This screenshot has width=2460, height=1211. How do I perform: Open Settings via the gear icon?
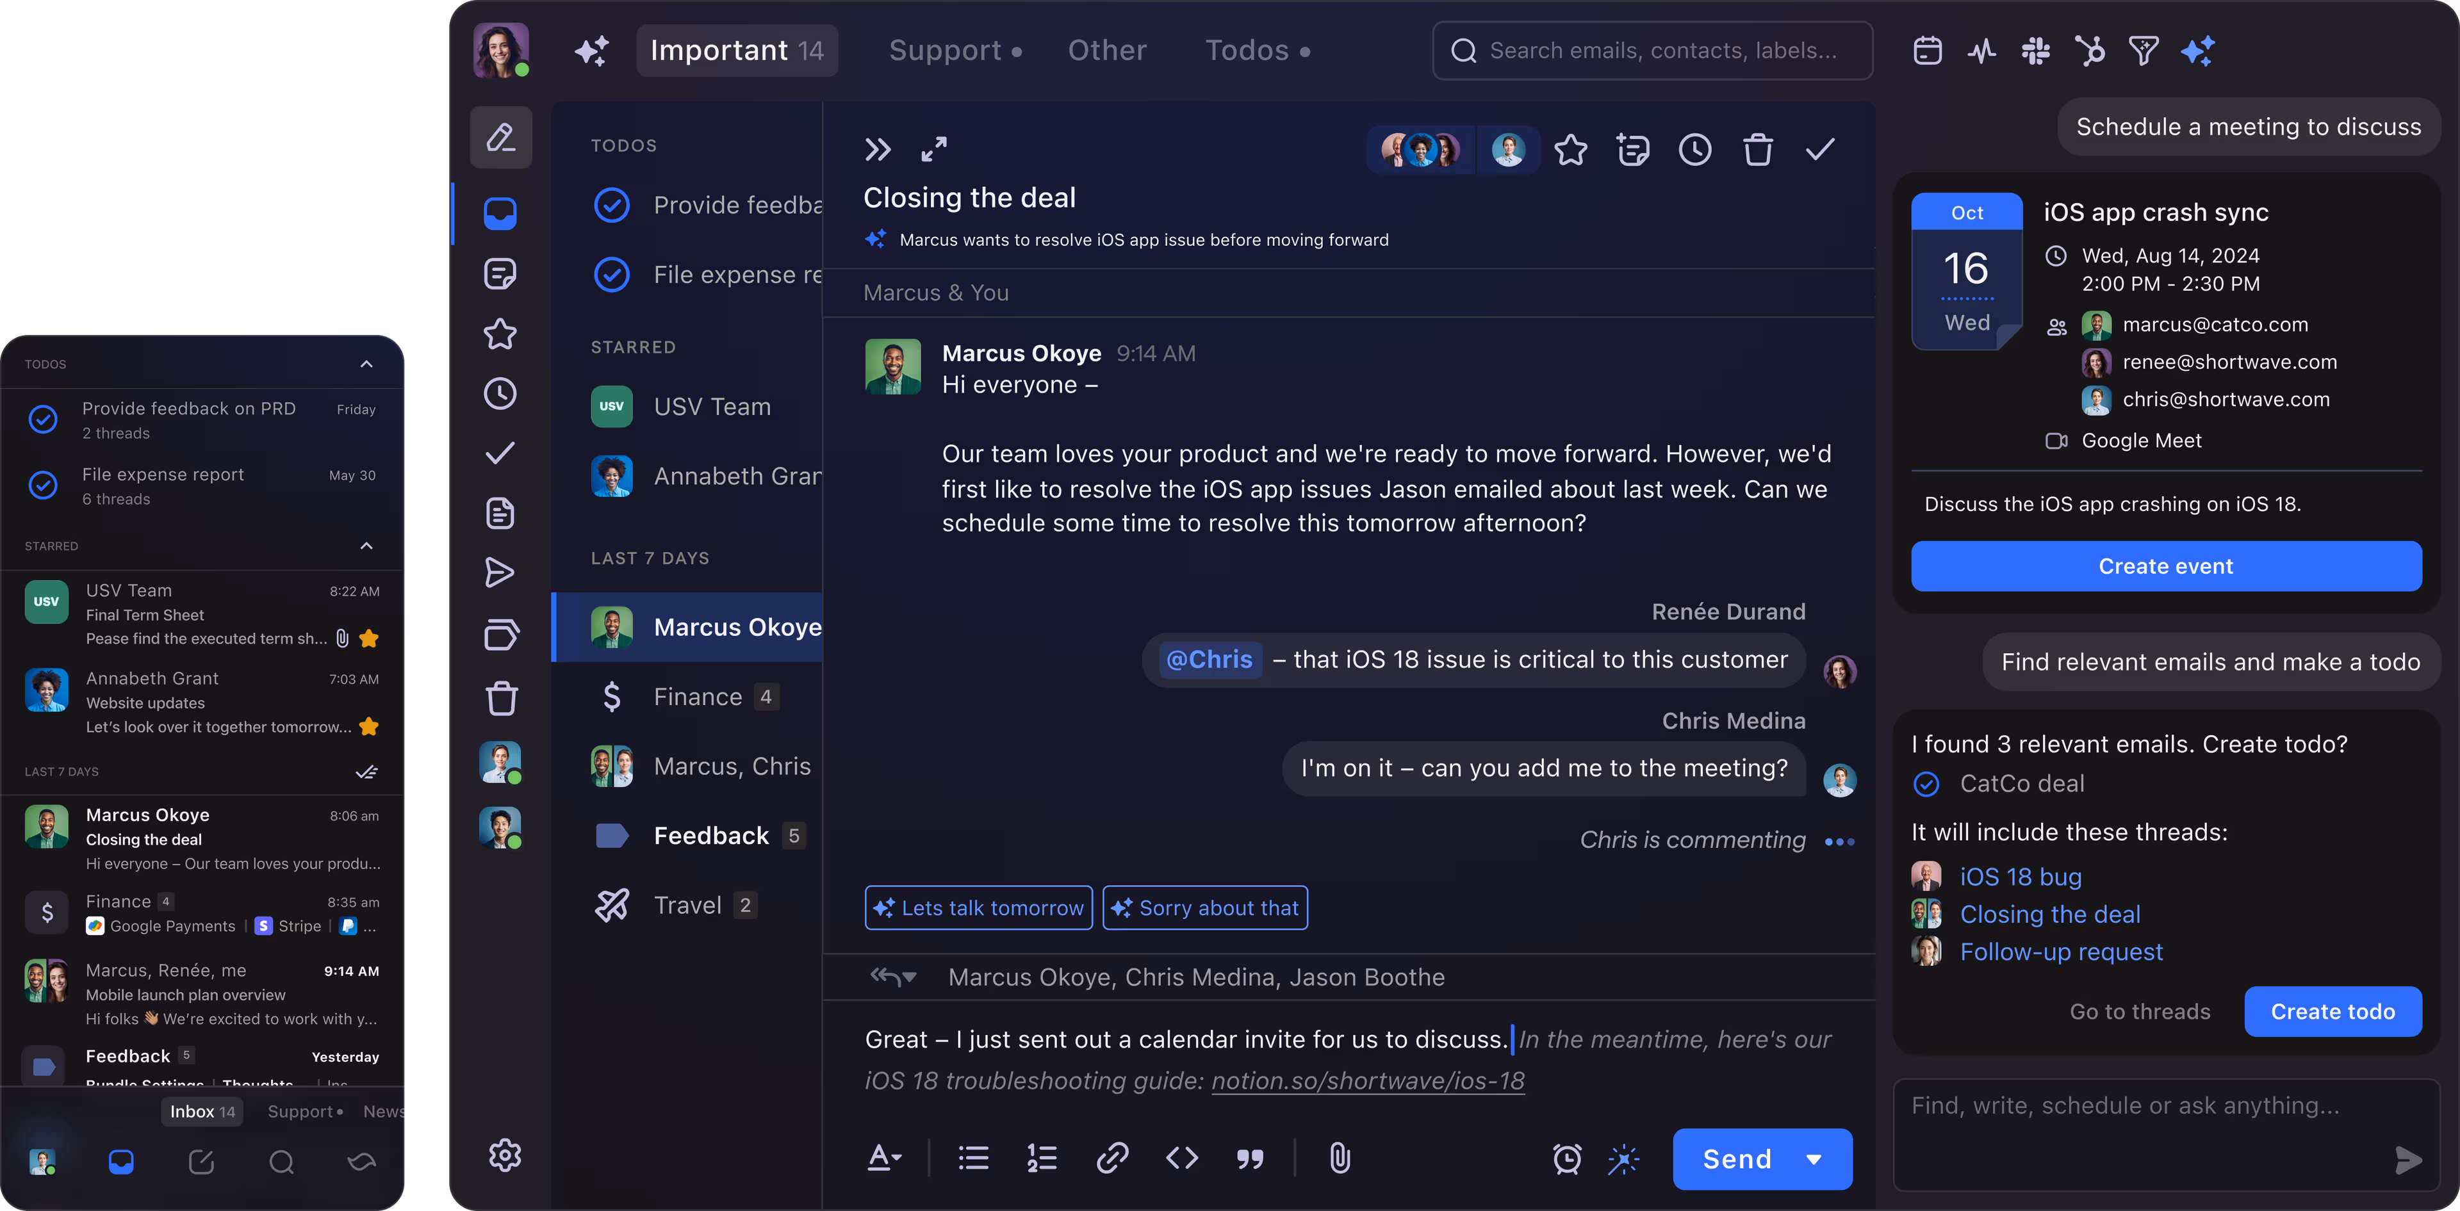tap(504, 1155)
